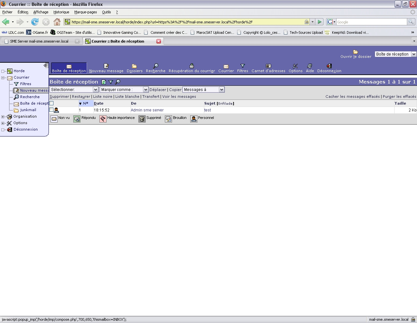This screenshot has width=417, height=323.
Task: Click the Supprimer link
Action: [x=59, y=97]
